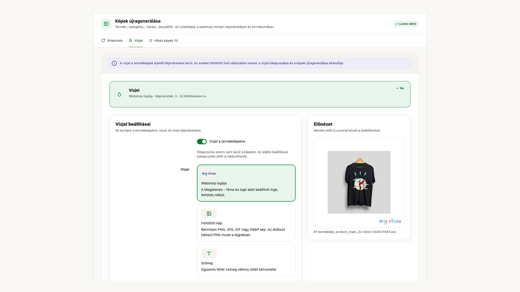
Task: Click the 'Kikapcsolva semmi sem kerül' help text
Action: (243, 154)
